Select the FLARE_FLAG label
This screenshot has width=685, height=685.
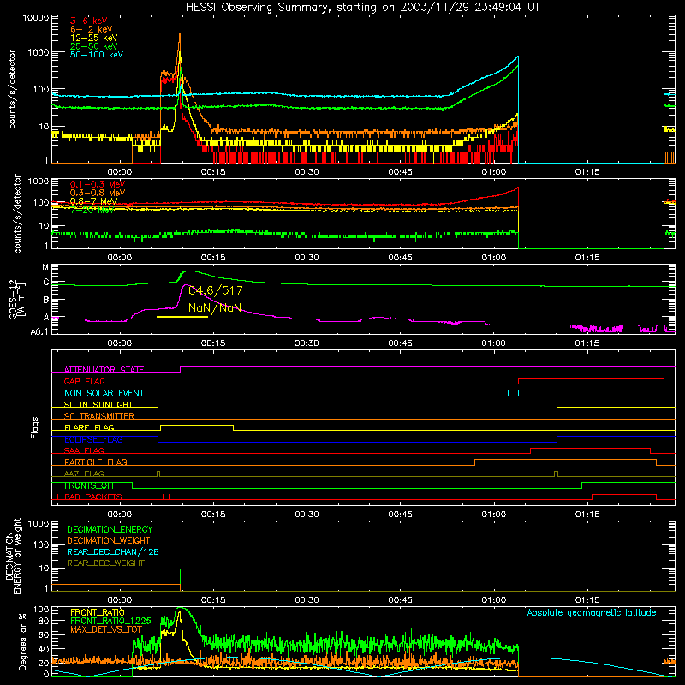(x=89, y=427)
